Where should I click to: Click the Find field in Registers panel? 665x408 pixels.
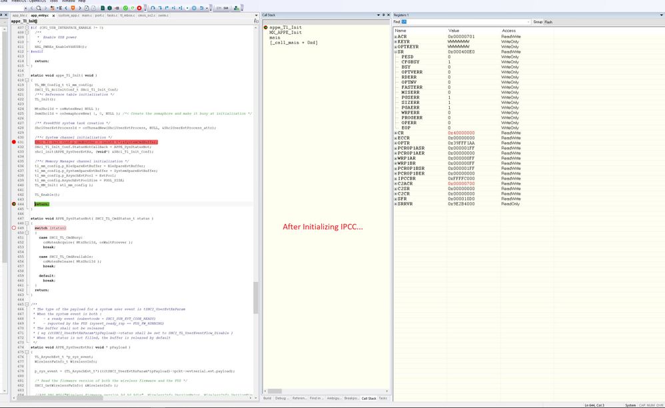[466, 22]
